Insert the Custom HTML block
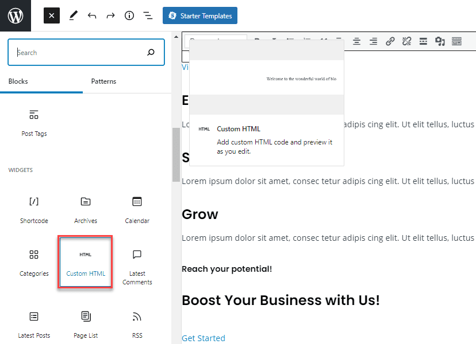 click(x=85, y=263)
